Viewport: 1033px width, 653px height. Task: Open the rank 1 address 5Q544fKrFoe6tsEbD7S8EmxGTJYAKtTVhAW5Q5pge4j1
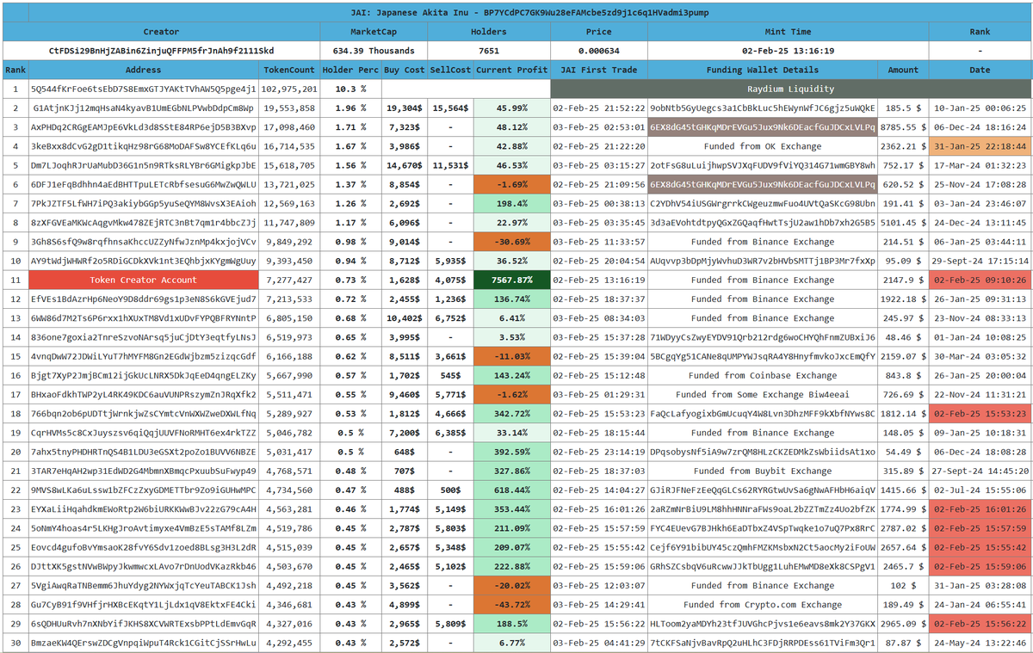coord(143,89)
